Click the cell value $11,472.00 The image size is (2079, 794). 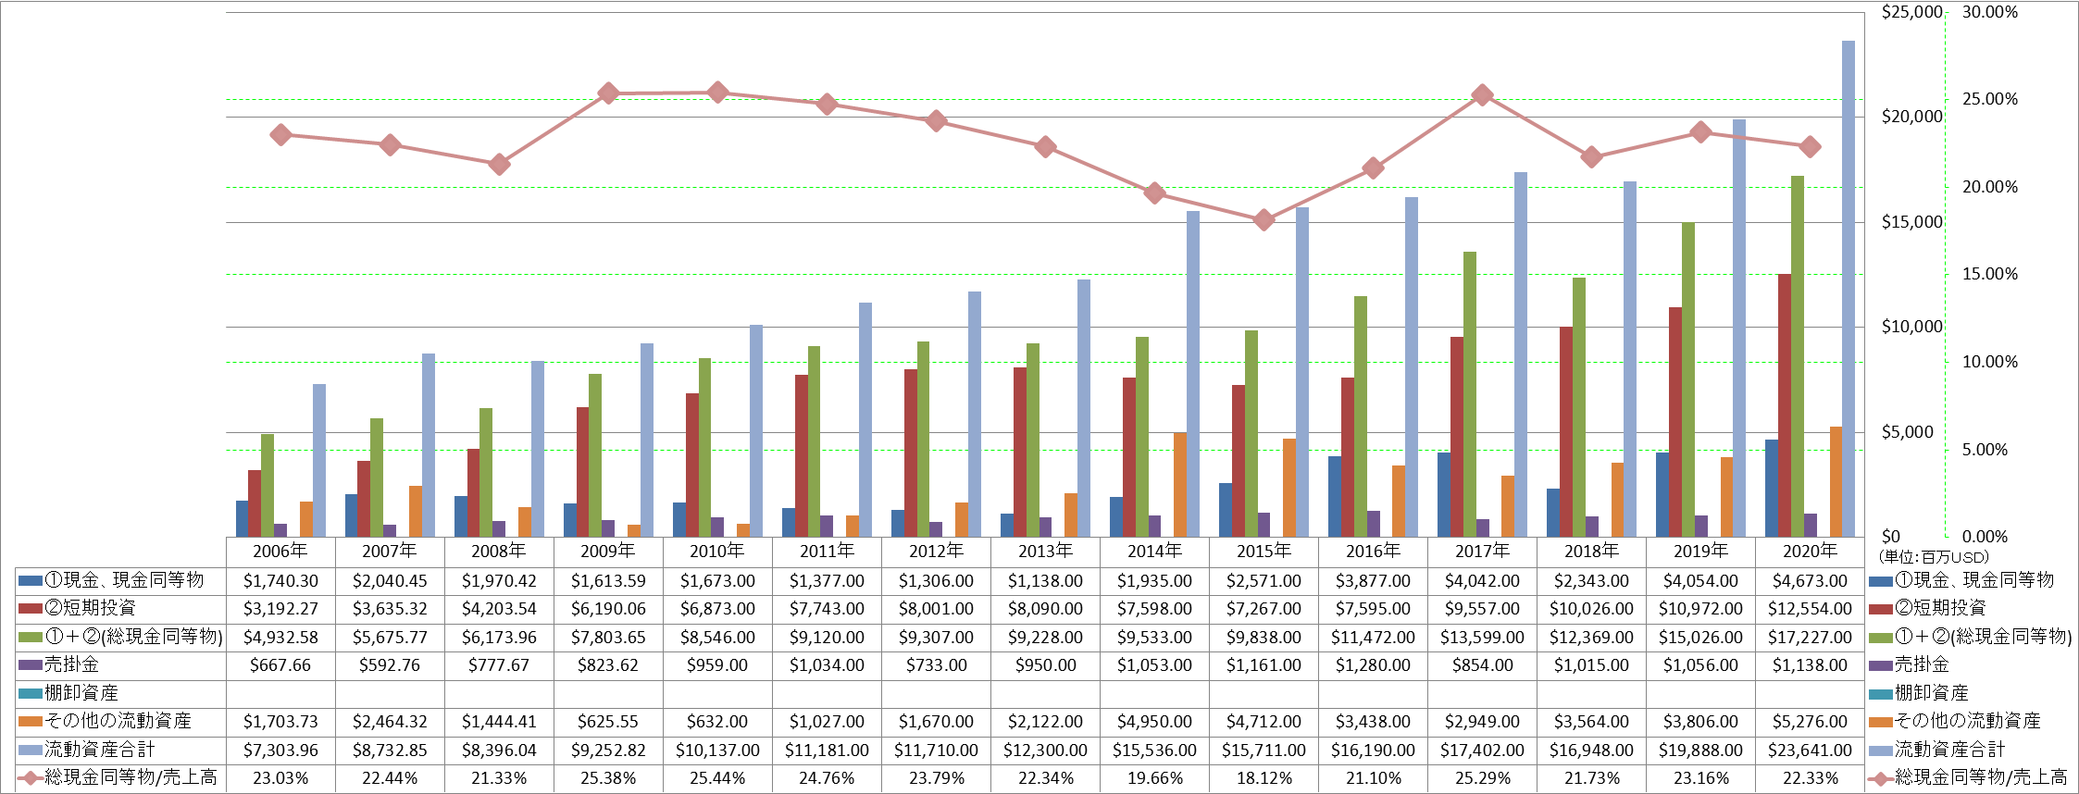tap(1373, 638)
